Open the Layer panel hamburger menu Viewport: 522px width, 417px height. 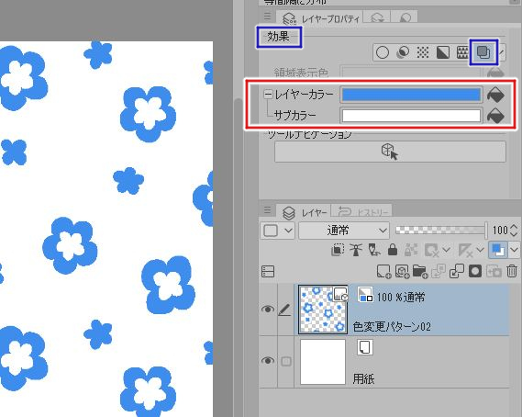tap(267, 210)
